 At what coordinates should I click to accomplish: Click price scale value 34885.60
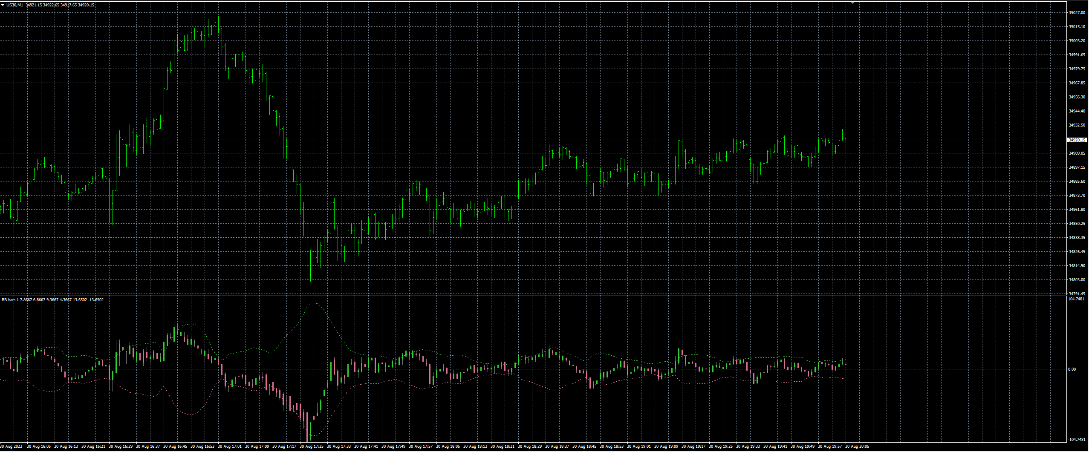point(1077,181)
